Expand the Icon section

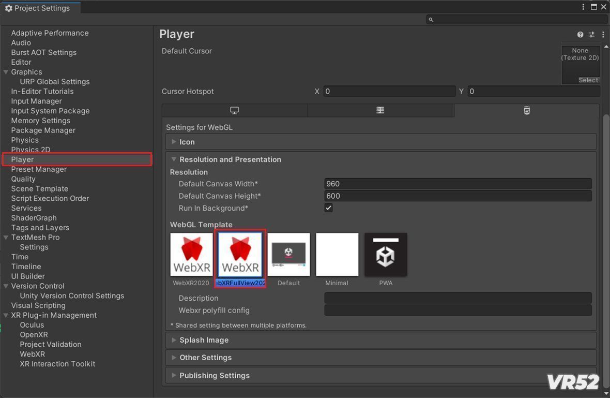(381, 142)
